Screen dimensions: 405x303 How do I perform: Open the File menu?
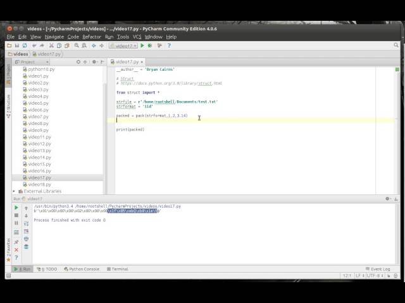10,37
